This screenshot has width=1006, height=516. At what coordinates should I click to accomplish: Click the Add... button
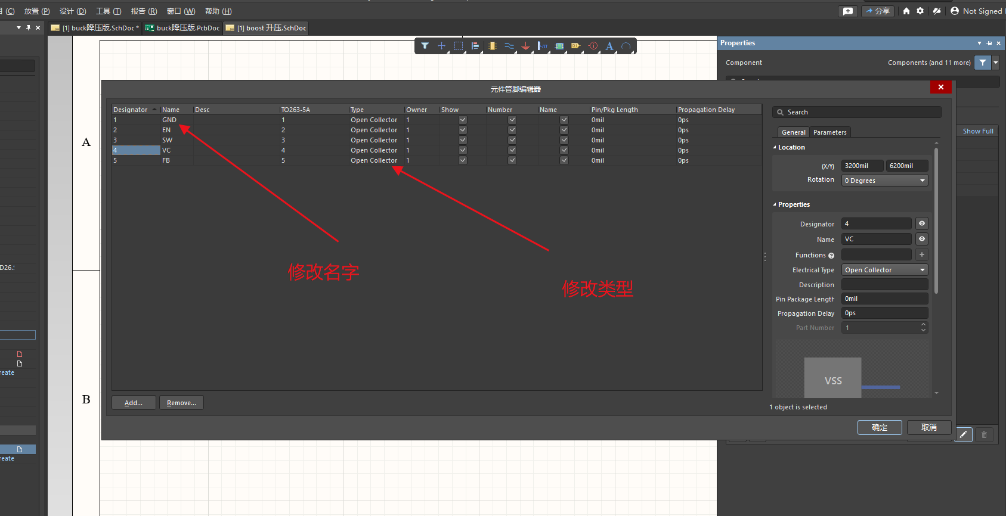click(x=134, y=403)
